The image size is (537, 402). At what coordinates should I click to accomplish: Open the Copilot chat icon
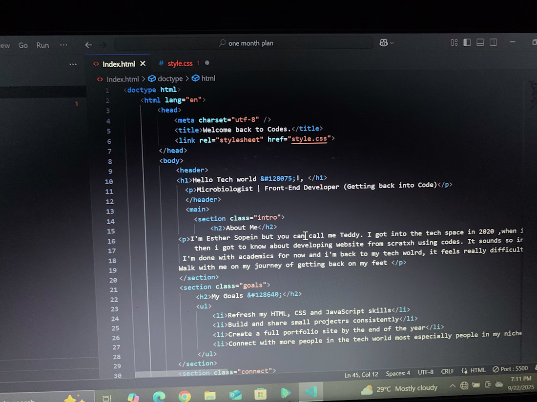tap(384, 43)
